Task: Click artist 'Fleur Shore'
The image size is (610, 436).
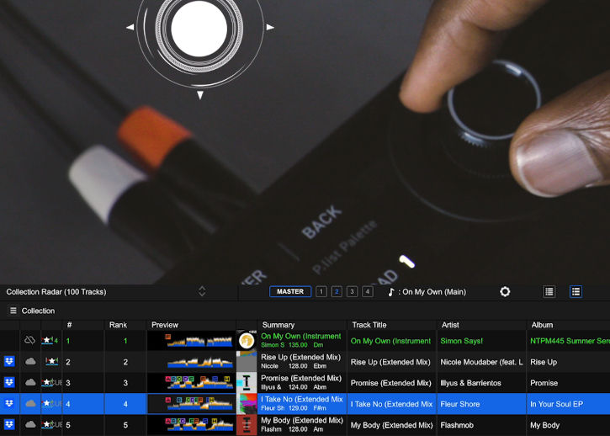Action: [460, 404]
